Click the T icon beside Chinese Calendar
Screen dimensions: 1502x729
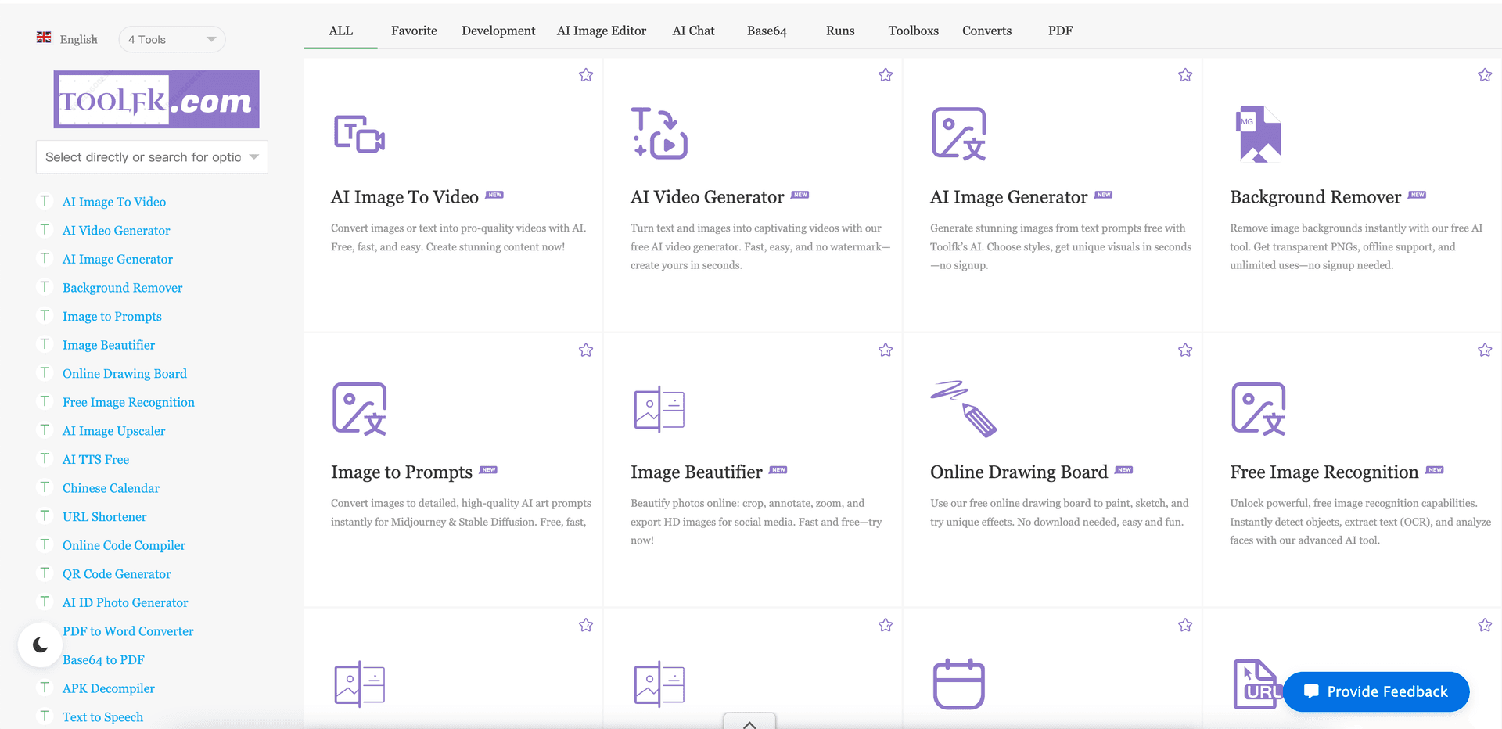tap(45, 487)
